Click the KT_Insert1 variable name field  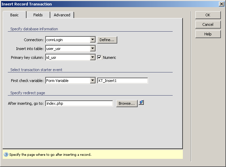tap(122, 81)
